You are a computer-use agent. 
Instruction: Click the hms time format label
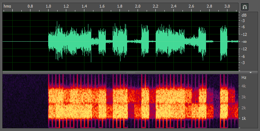(x=7, y=6)
